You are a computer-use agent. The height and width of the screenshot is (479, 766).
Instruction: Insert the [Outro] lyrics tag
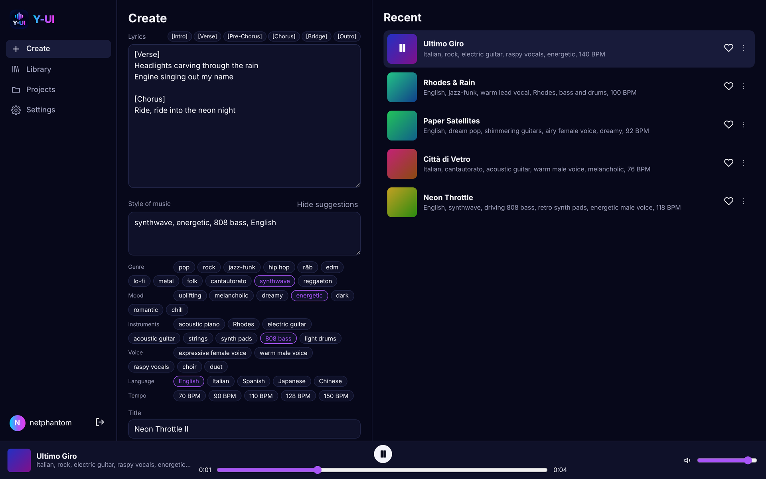click(x=347, y=36)
